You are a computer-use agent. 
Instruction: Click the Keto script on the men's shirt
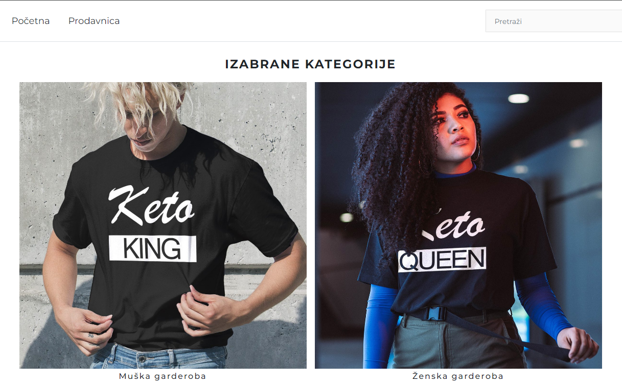[x=152, y=207]
